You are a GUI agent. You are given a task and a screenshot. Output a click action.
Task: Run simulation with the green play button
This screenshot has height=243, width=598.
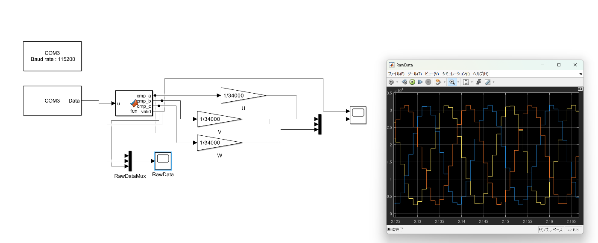[x=412, y=82]
